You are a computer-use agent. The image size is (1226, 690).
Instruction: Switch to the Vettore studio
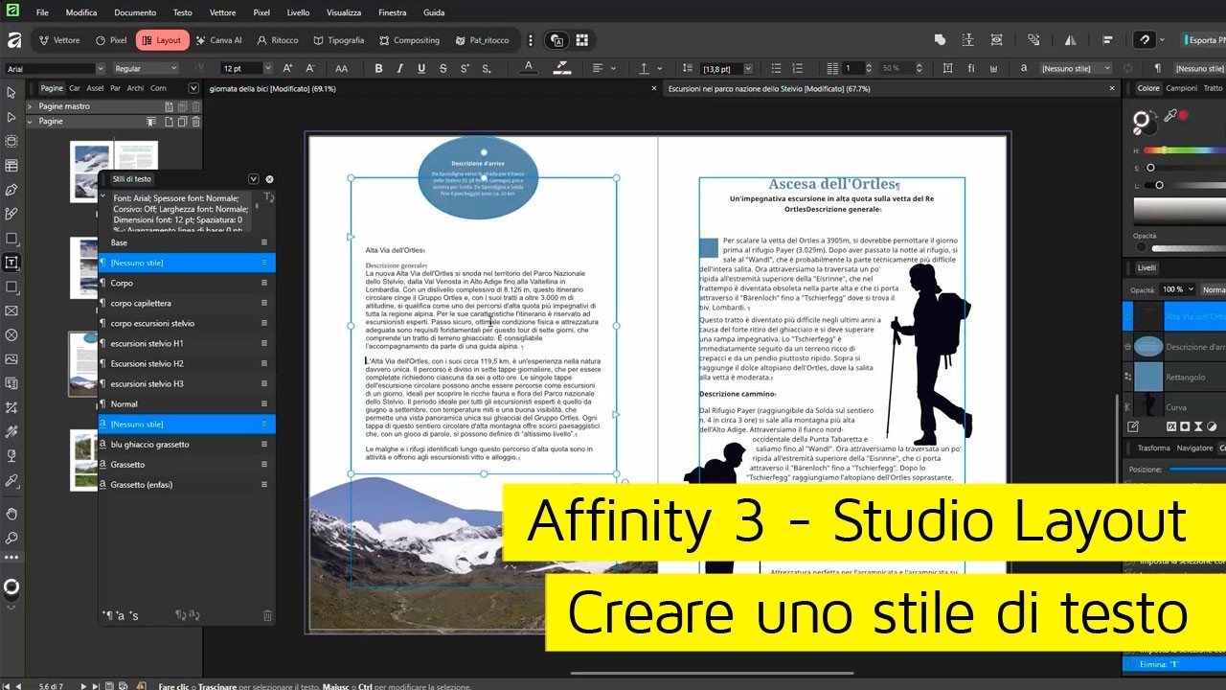[x=59, y=40]
